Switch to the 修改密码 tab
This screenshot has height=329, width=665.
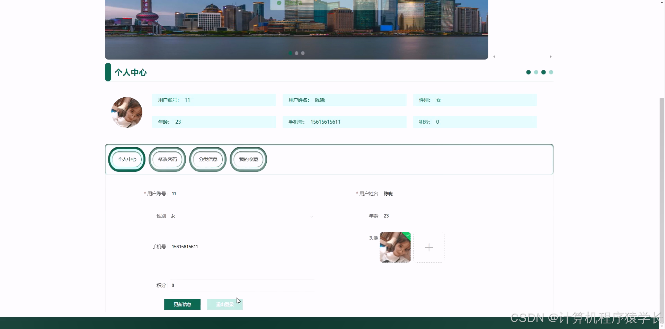(167, 159)
